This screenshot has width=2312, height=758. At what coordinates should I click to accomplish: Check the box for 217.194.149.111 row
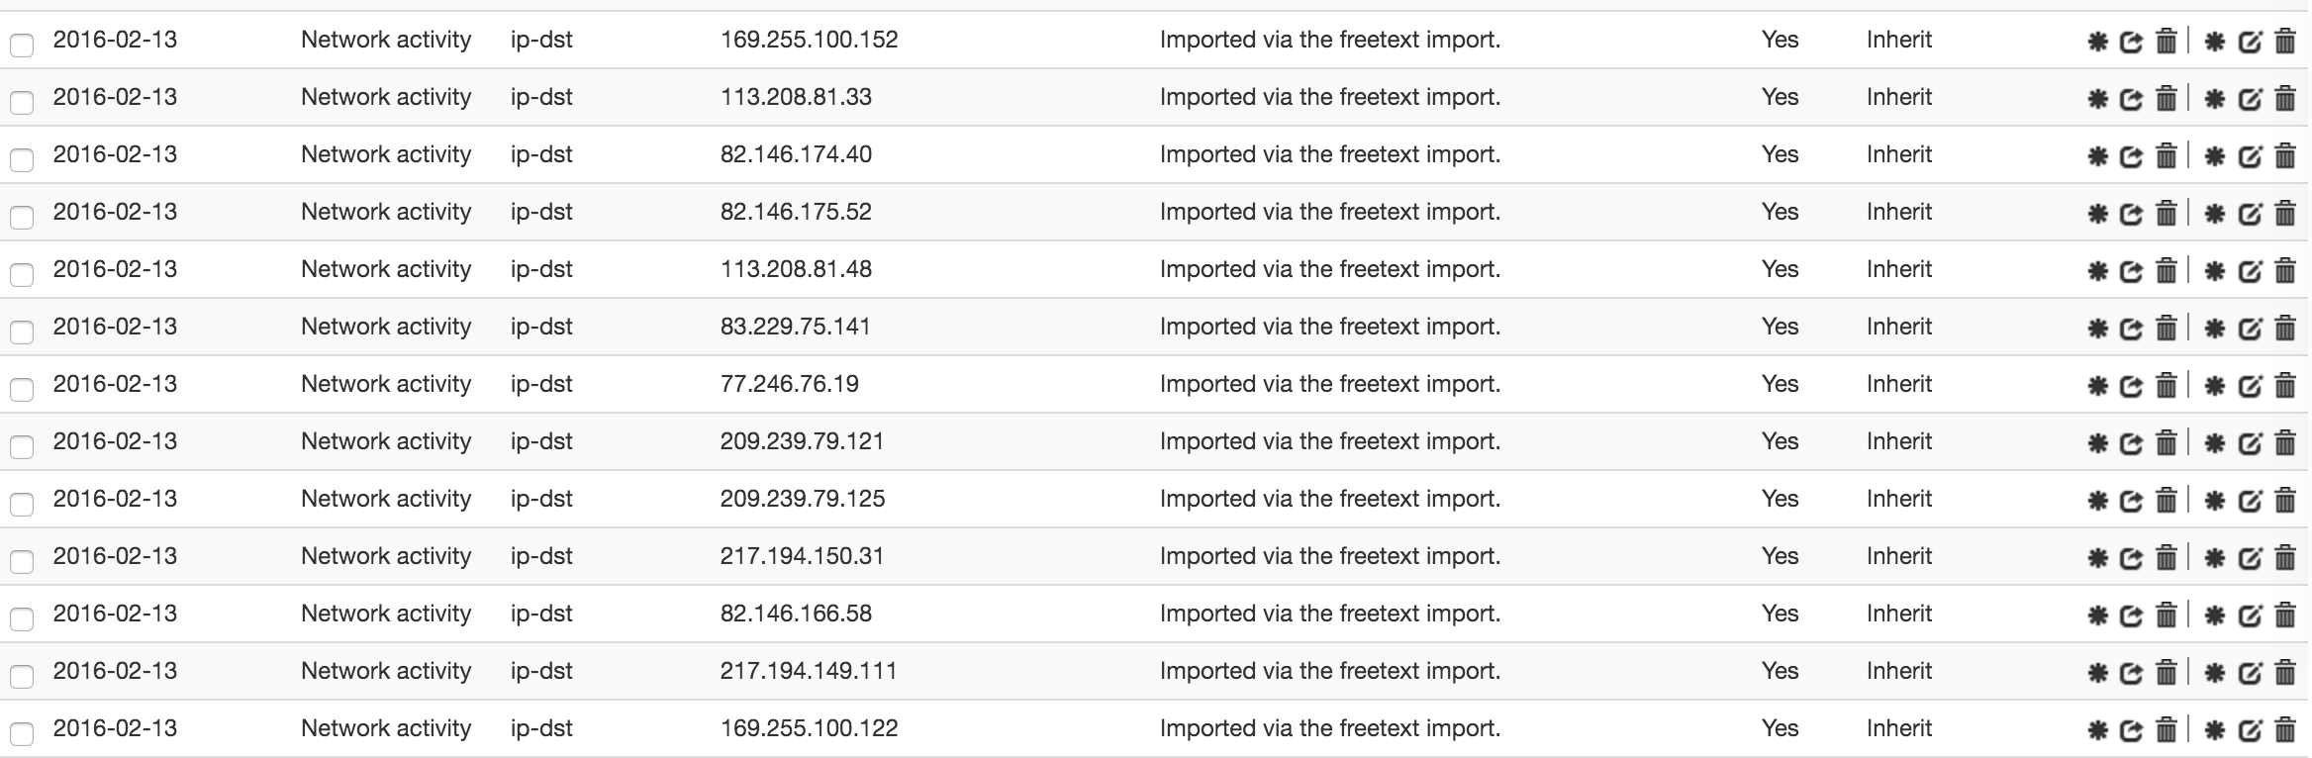click(x=22, y=676)
